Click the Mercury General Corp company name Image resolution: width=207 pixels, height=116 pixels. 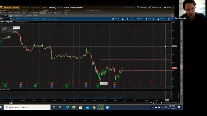tap(27, 19)
